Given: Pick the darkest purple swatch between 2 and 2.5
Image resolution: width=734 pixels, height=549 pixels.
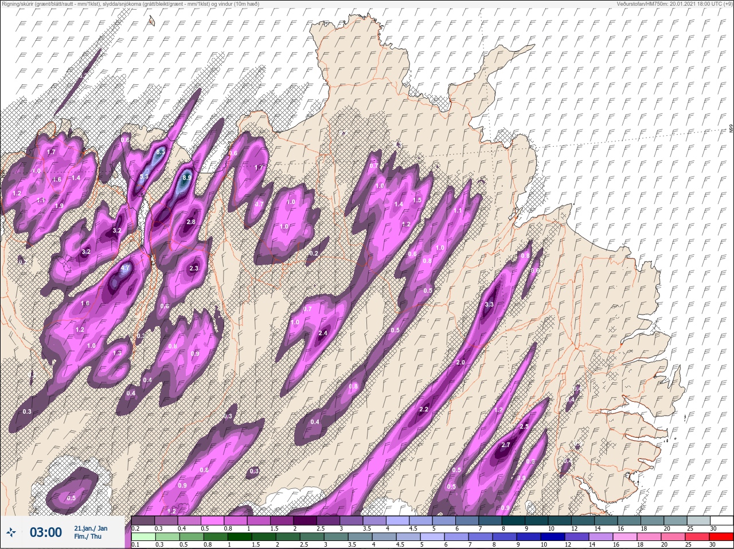Looking at the screenshot, I should point(305,520).
